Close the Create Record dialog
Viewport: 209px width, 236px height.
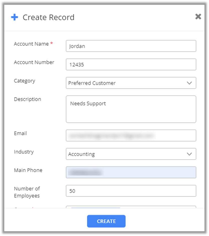click(198, 17)
